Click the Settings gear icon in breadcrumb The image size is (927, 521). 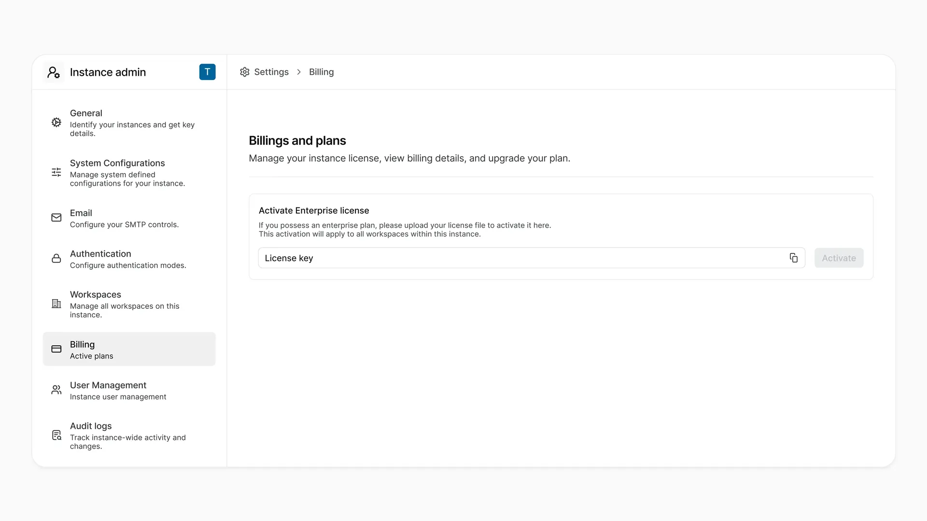(245, 72)
